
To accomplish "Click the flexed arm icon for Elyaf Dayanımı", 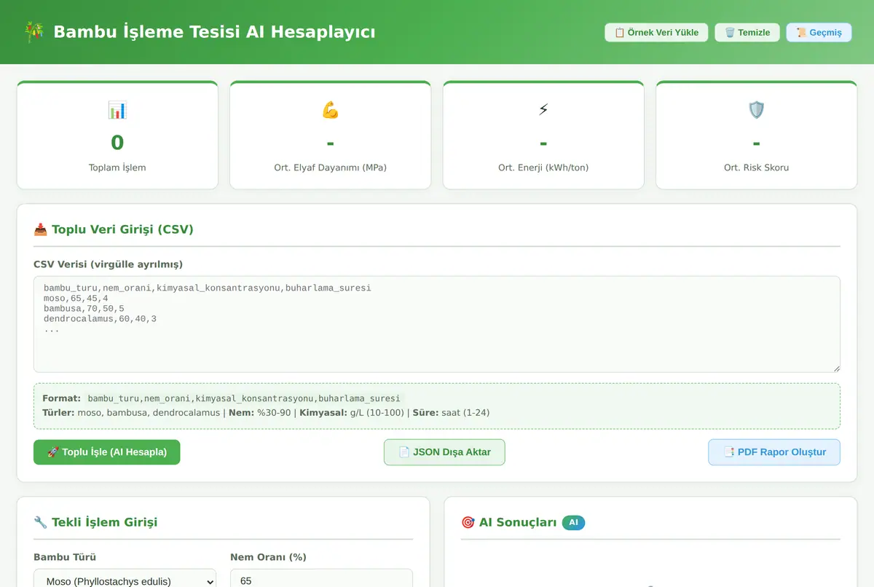I will [x=331, y=110].
